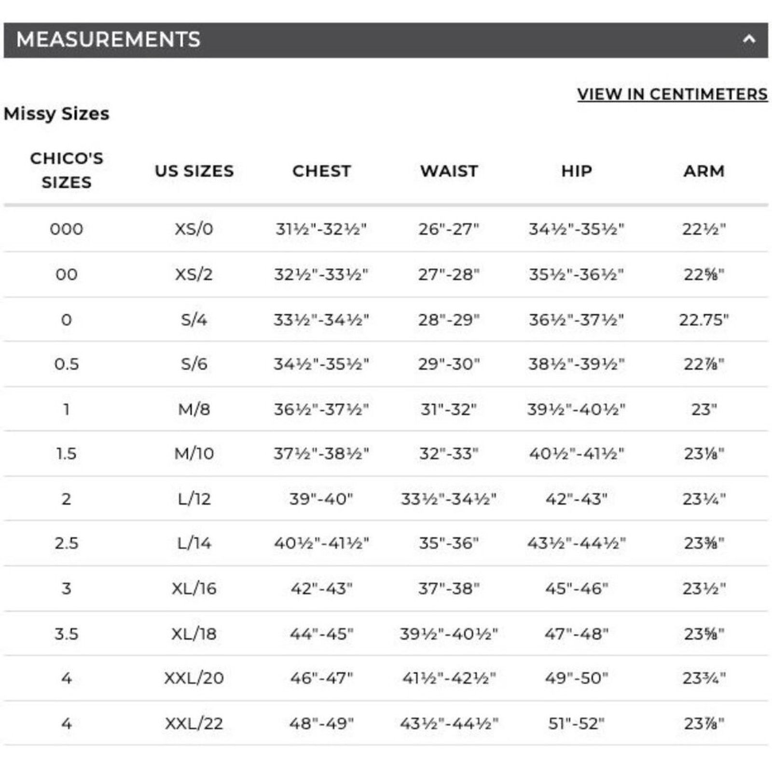
Task: Click the CHEST column header
Action: pos(321,171)
